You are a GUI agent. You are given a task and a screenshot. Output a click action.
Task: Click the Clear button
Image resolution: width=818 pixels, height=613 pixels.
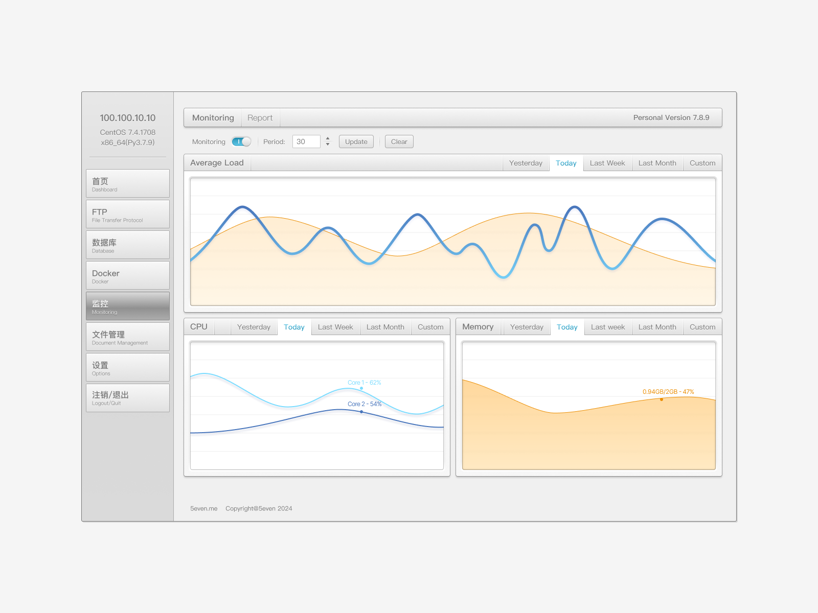[x=399, y=142]
